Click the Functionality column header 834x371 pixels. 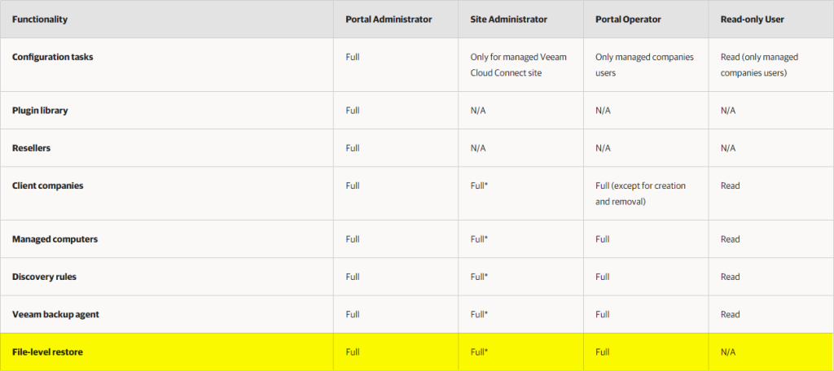click(40, 19)
